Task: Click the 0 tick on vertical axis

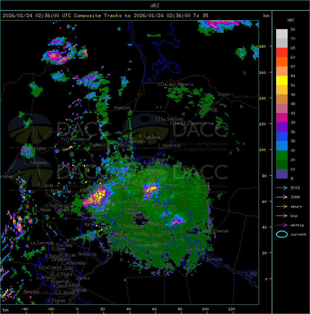Action: [266, 279]
